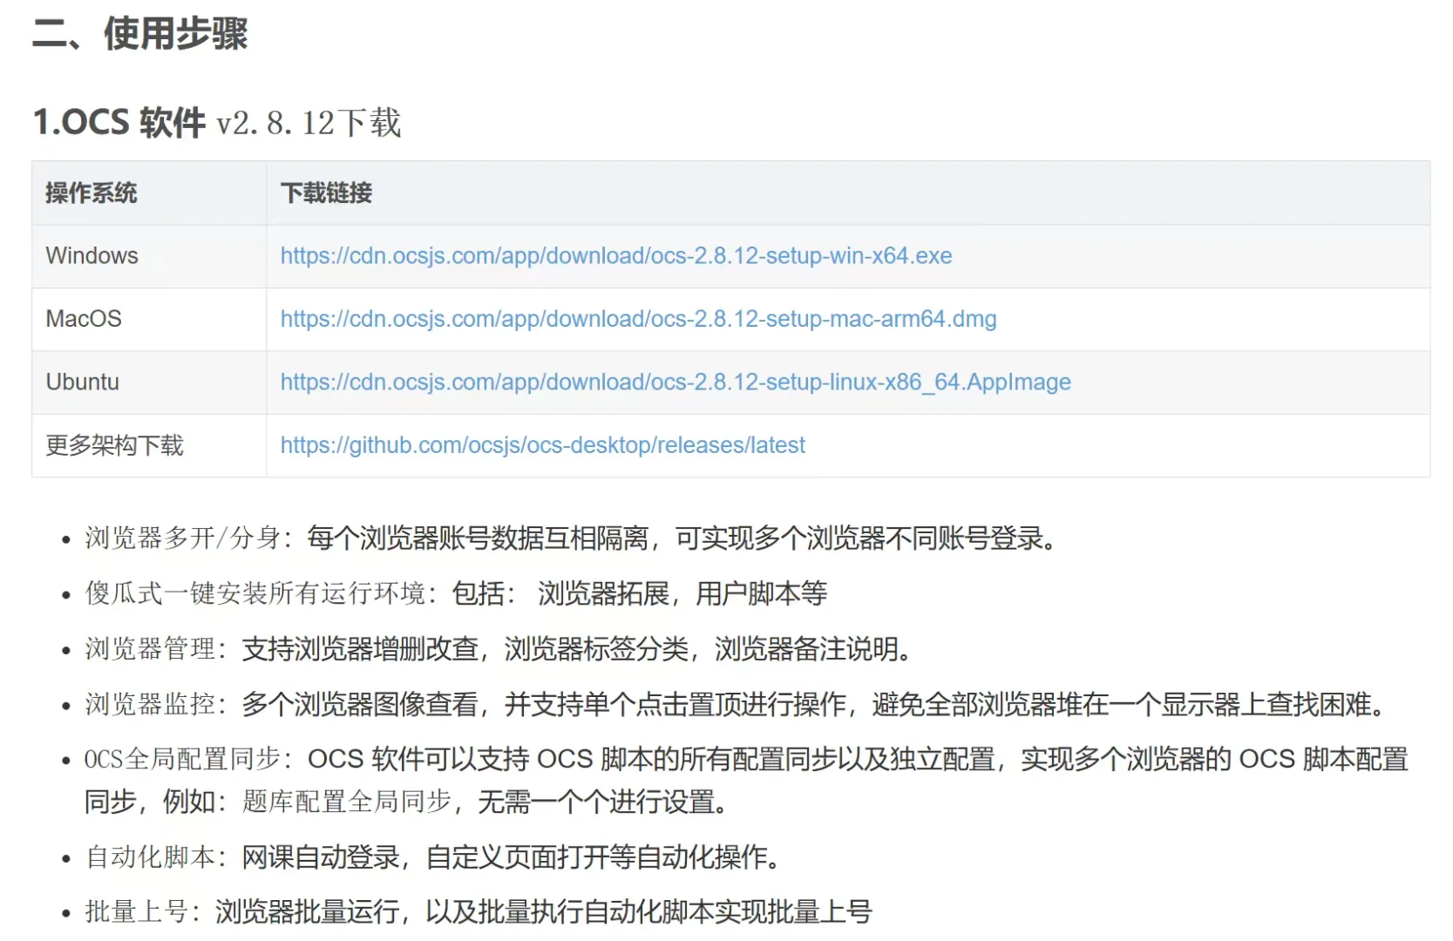The width and height of the screenshot is (1453, 941).
Task: Click the '批量上号' bullet text
Action: coord(137,912)
